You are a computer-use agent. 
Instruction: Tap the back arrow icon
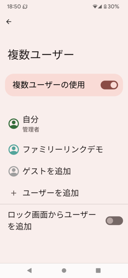(9, 22)
